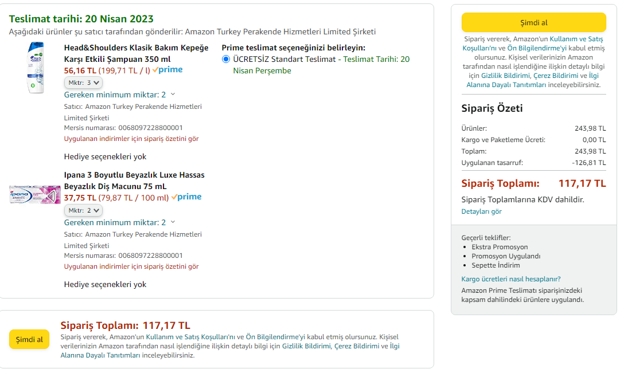The image size is (620, 369).
Task: Click 'Sipariş Toplamı: 117,17 TL' in summary panel
Action: tap(533, 184)
